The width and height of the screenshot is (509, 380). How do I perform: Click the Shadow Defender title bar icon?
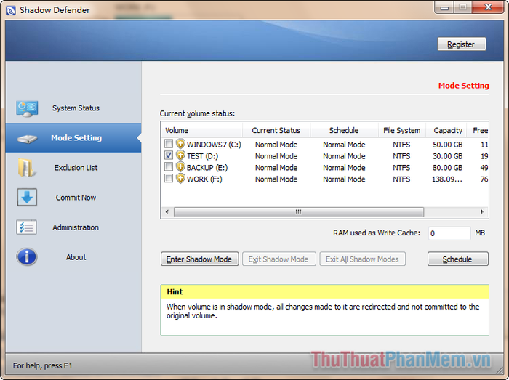click(10, 10)
